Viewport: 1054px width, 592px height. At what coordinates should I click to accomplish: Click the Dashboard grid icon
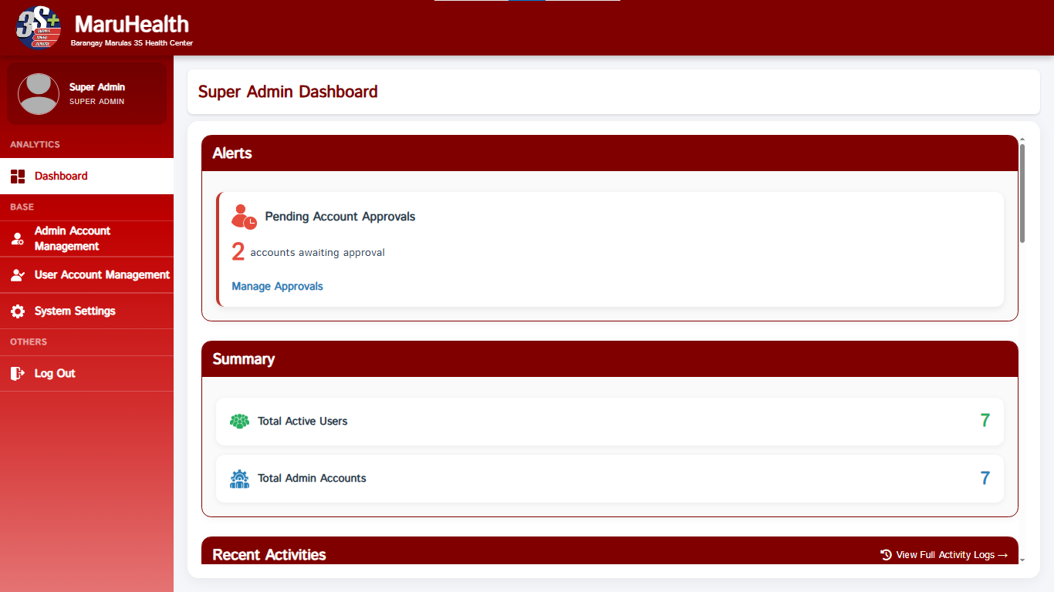18,177
